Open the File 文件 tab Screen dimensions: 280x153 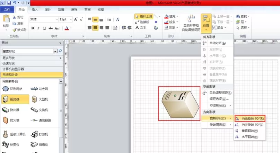(x=7, y=9)
